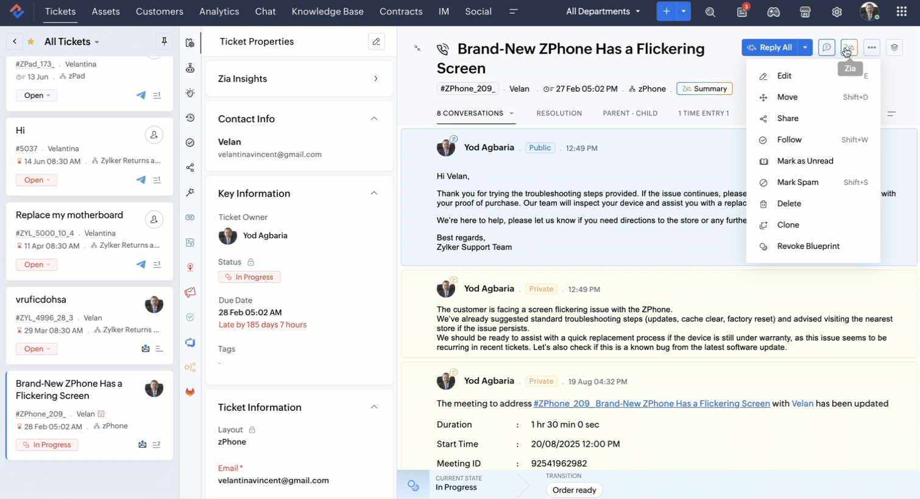
Task: Open the setup gear icon
Action: (837, 12)
